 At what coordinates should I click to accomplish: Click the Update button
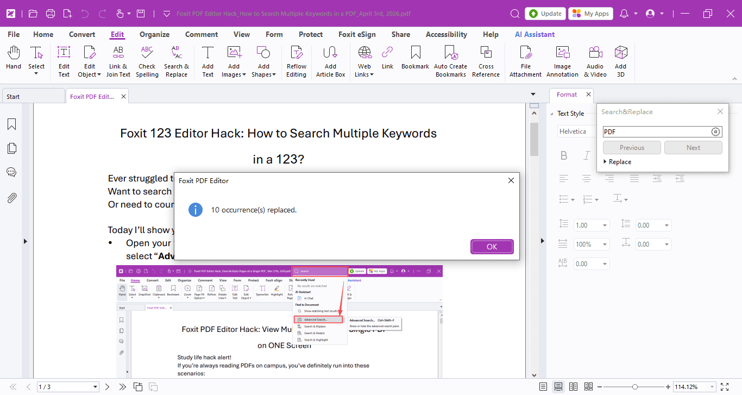[545, 14]
